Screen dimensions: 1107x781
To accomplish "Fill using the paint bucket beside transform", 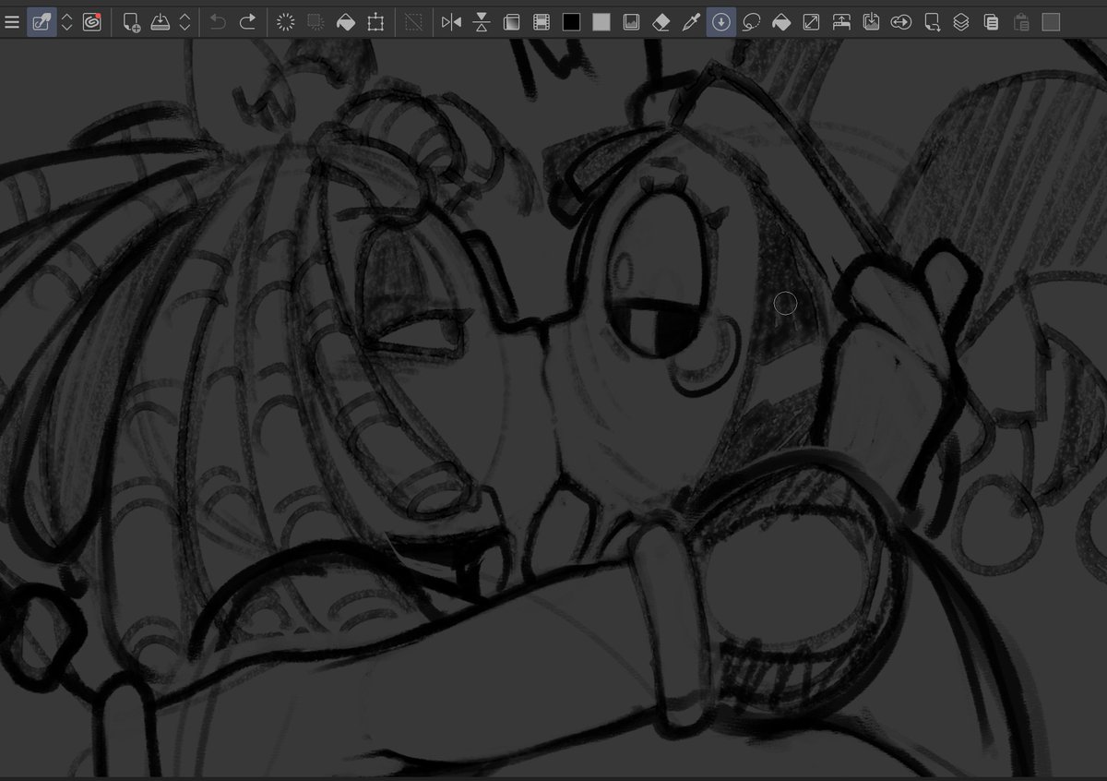I will tap(345, 21).
